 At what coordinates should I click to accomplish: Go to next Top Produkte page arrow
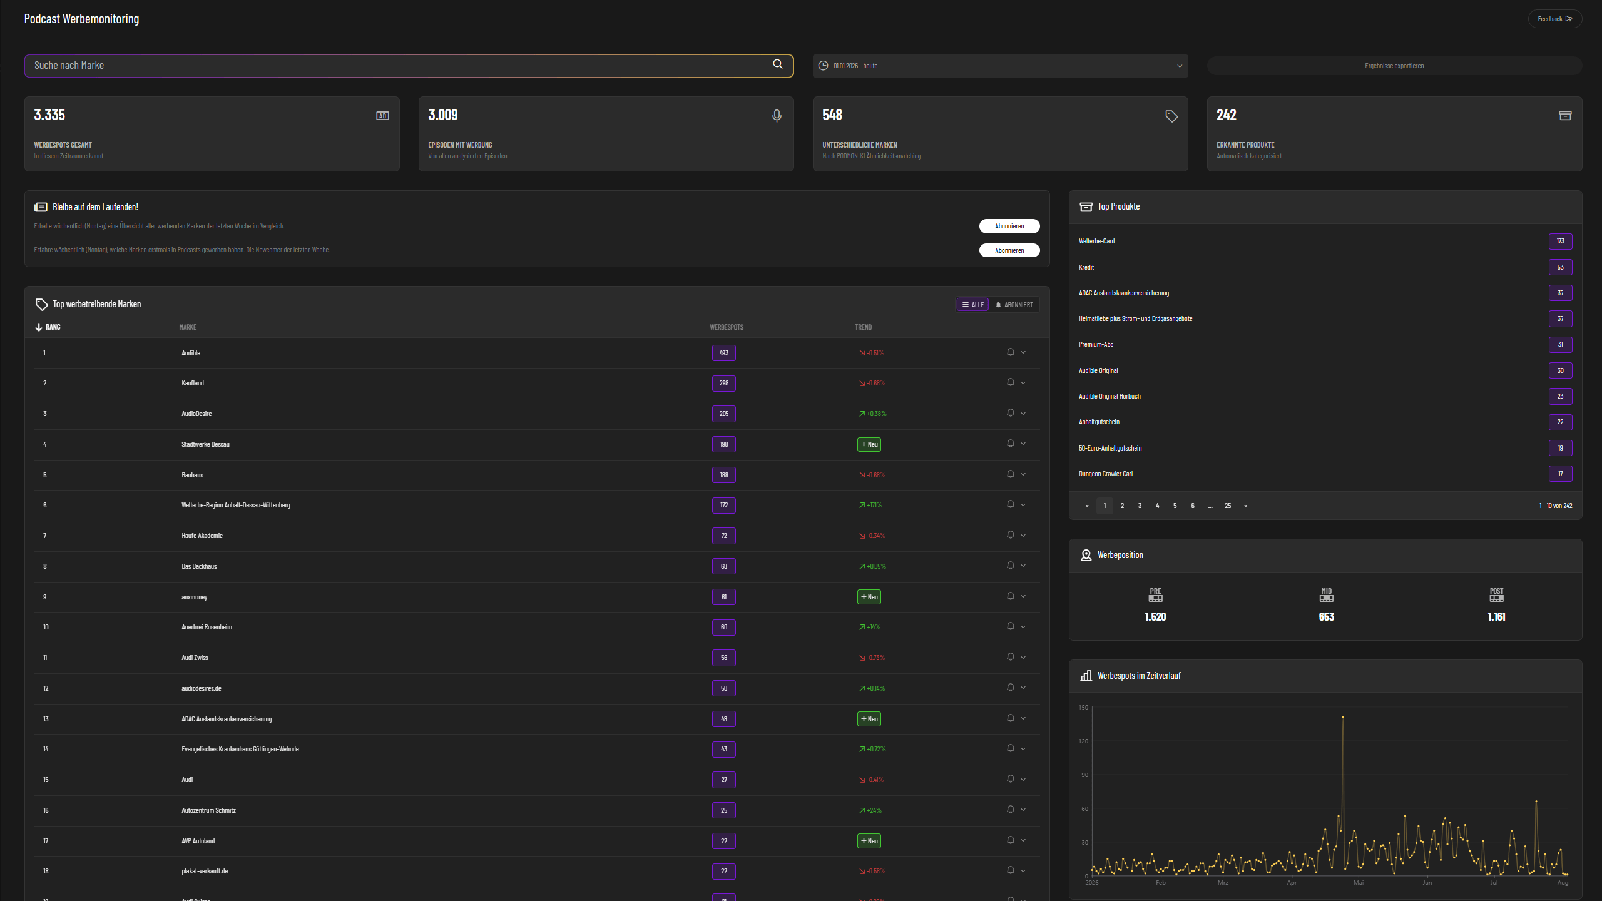tap(1245, 506)
